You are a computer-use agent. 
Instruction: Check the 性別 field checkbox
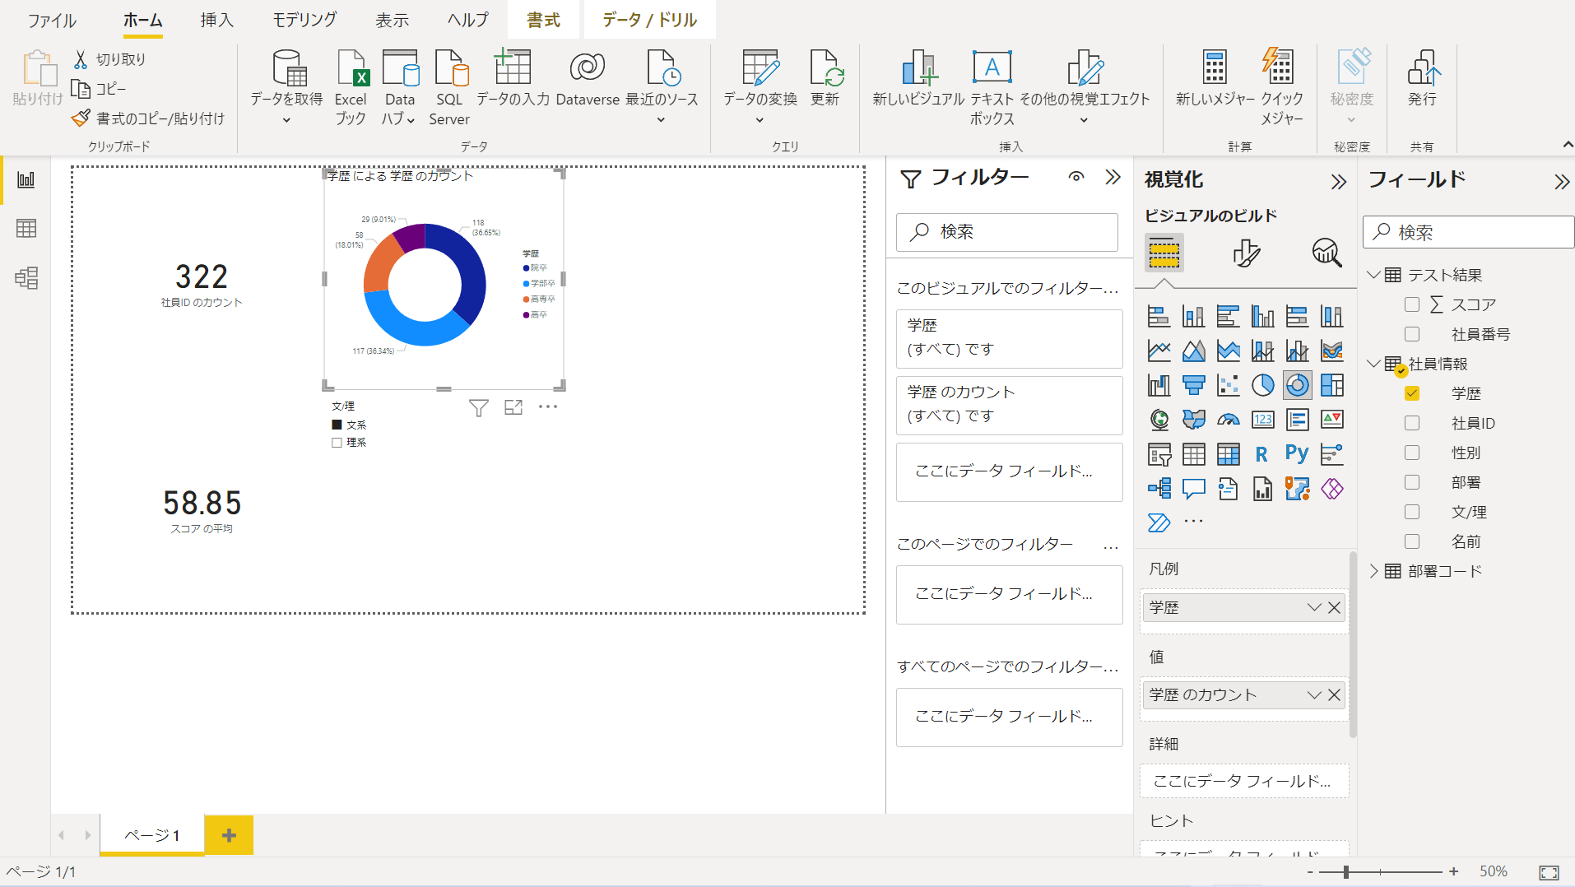1412,453
